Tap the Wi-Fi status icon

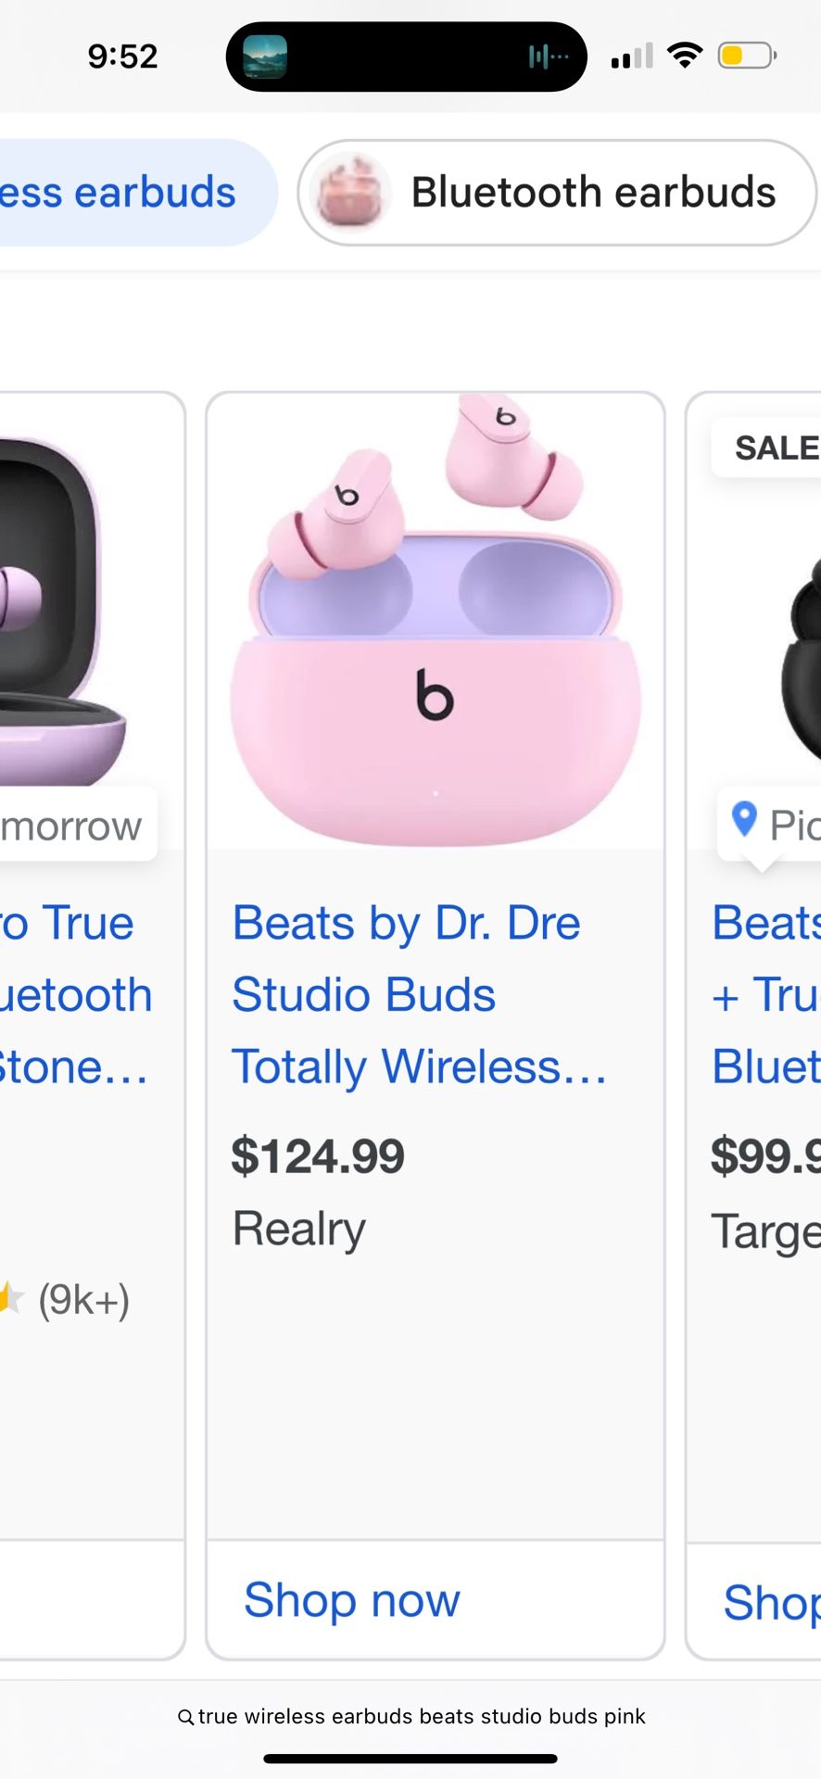pyautogui.click(x=685, y=56)
